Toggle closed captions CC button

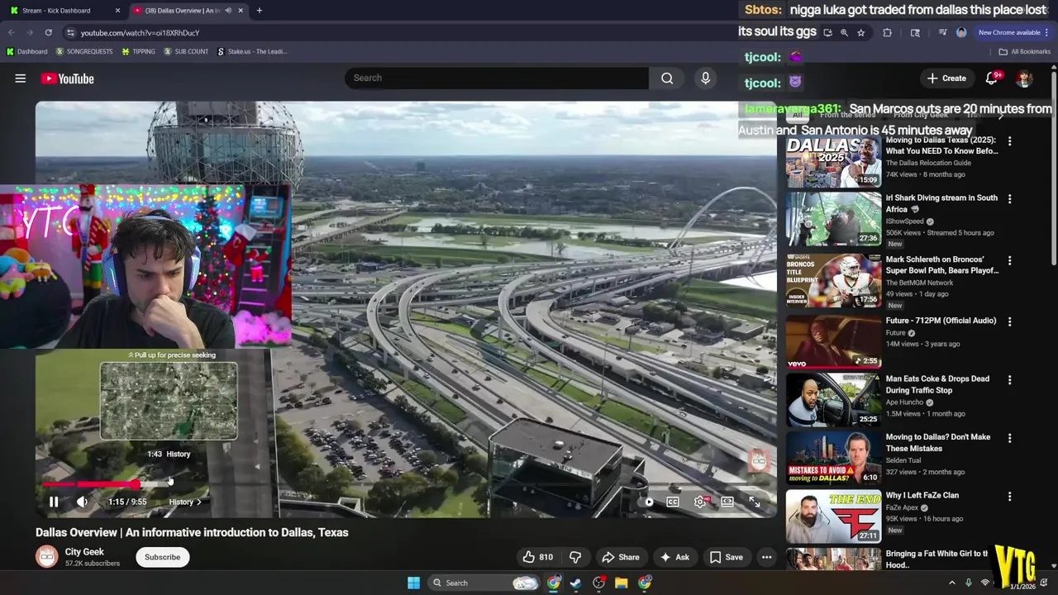click(x=673, y=502)
